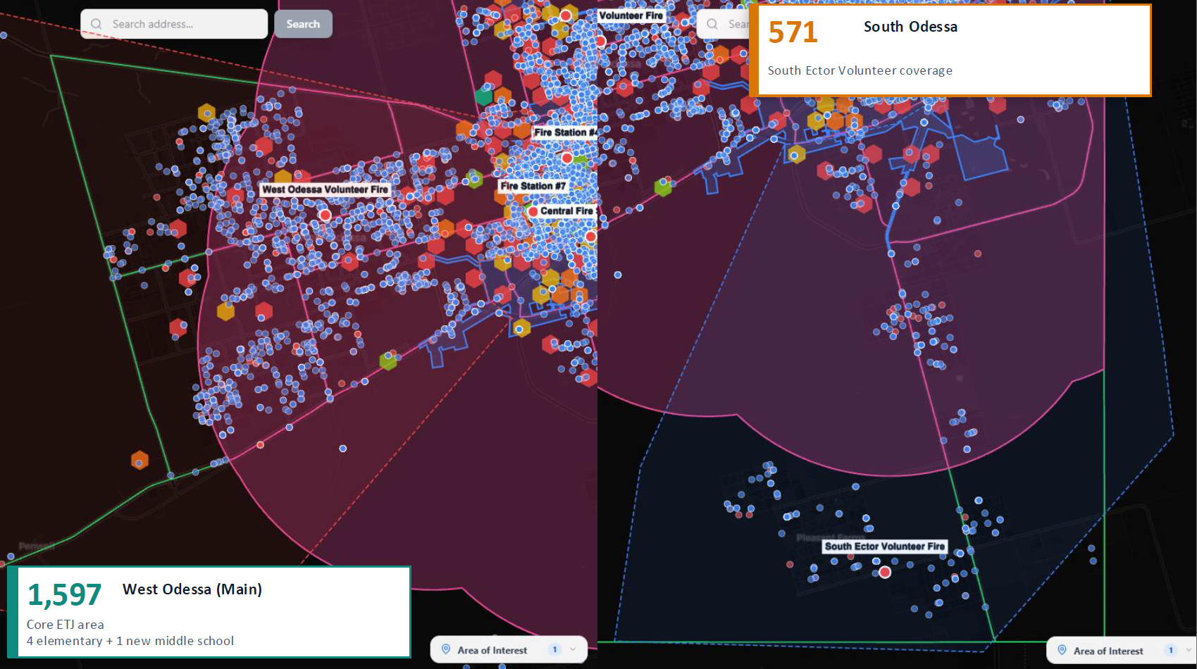Click the magnifier icon in the left search box
This screenshot has width=1197, height=669.
pos(97,24)
